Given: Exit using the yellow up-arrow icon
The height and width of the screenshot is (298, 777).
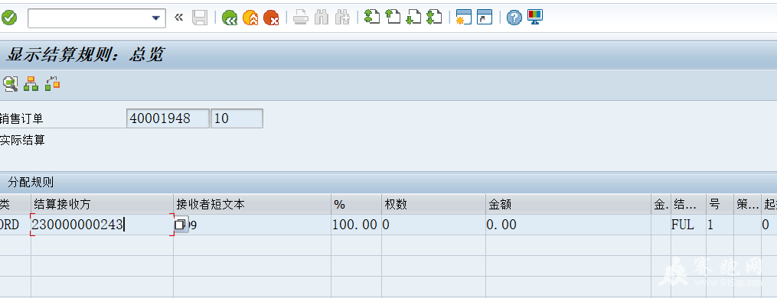Looking at the screenshot, I should 250,18.
